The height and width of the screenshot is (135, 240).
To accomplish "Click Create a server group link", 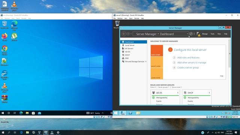I will [x=188, y=67].
